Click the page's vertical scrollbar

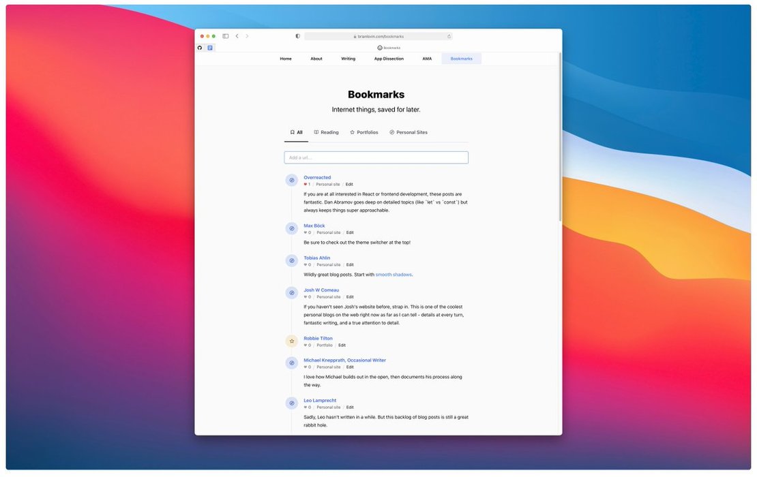click(560, 138)
